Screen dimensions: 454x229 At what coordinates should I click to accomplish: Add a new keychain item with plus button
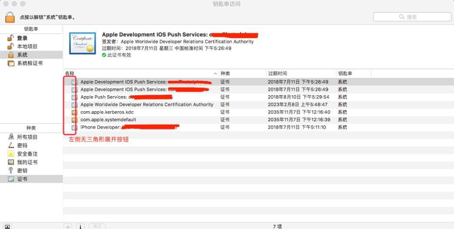click(68, 227)
